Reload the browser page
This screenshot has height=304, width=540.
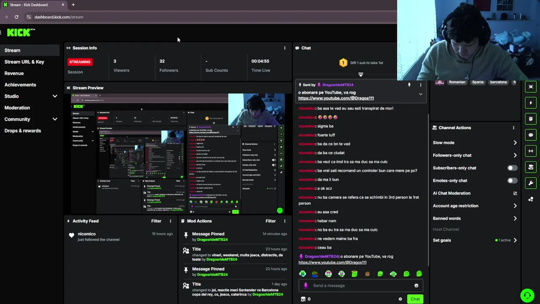16,17
